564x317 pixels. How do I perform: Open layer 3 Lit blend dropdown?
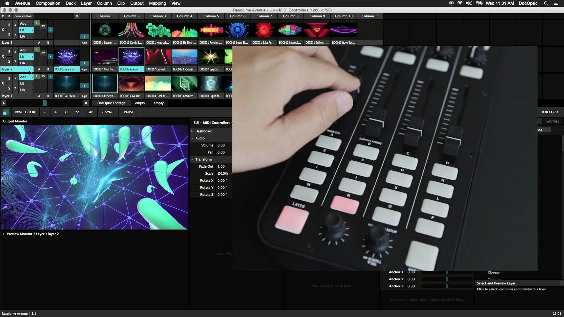[x=26, y=30]
